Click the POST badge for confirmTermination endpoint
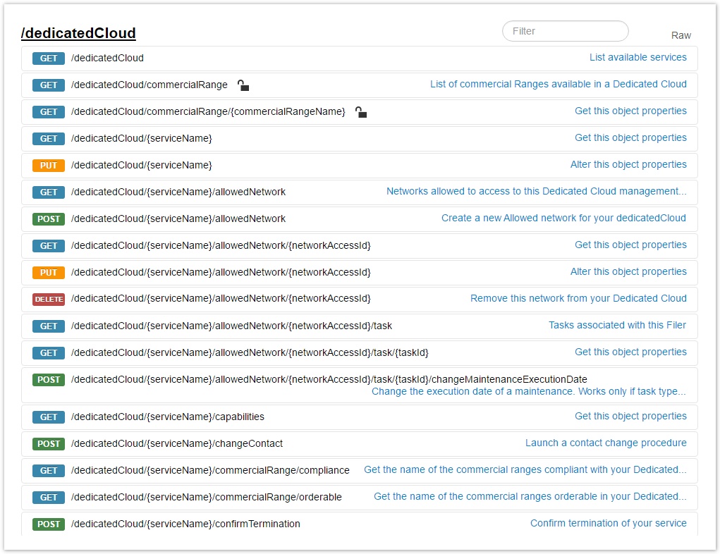The width and height of the screenshot is (720, 554). [x=49, y=524]
